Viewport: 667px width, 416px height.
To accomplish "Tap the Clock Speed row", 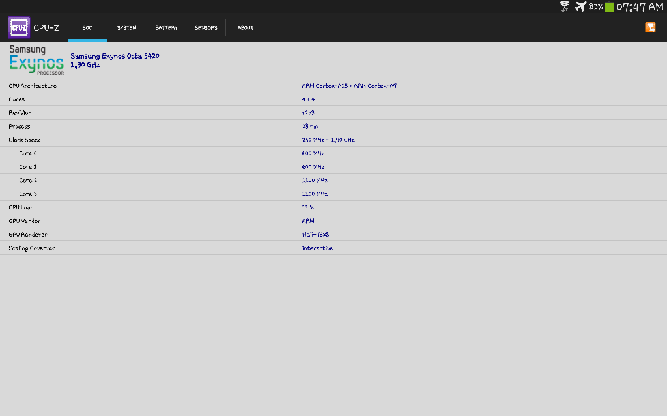I will pyautogui.click(x=333, y=140).
